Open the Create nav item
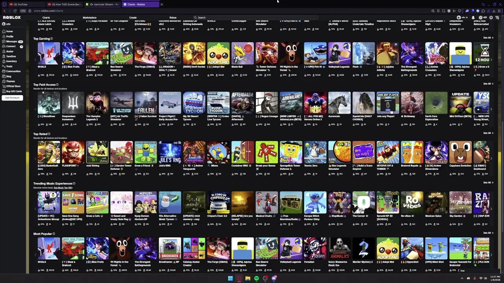Viewport: 504px width, 283px height. [x=133, y=18]
